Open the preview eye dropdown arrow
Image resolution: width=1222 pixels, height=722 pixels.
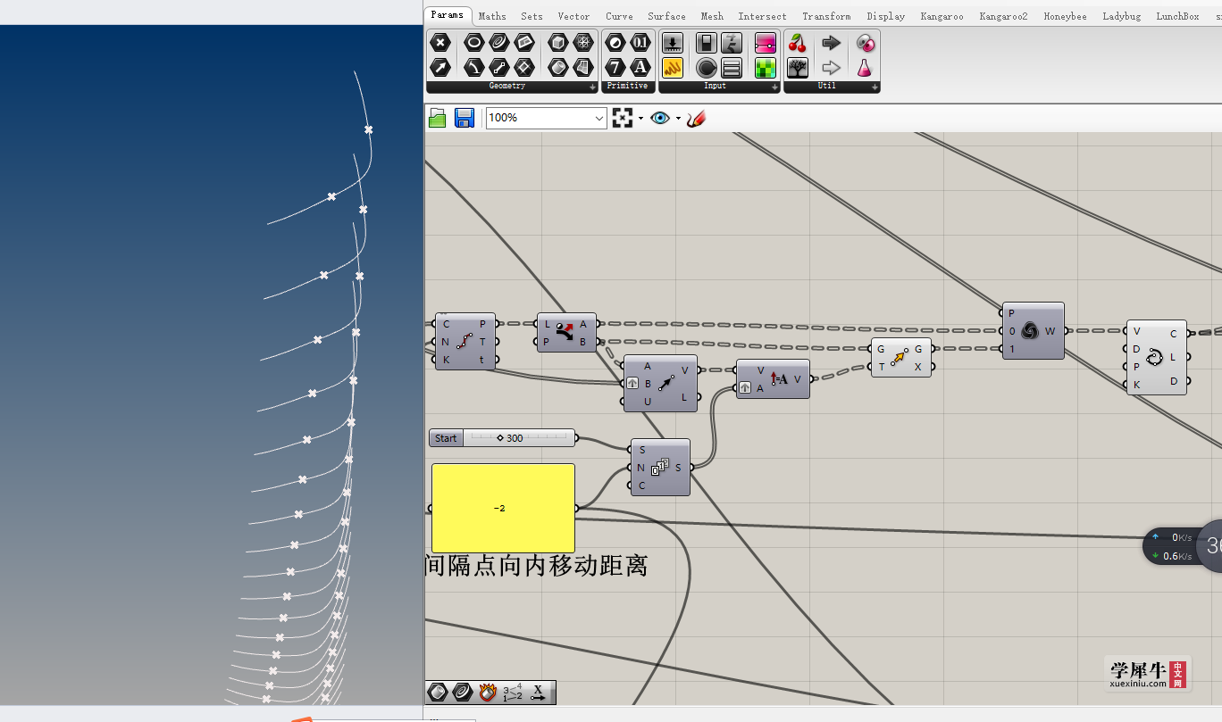tap(678, 118)
